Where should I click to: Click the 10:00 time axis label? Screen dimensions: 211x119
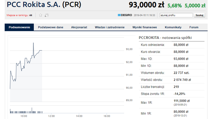(x=24, y=116)
